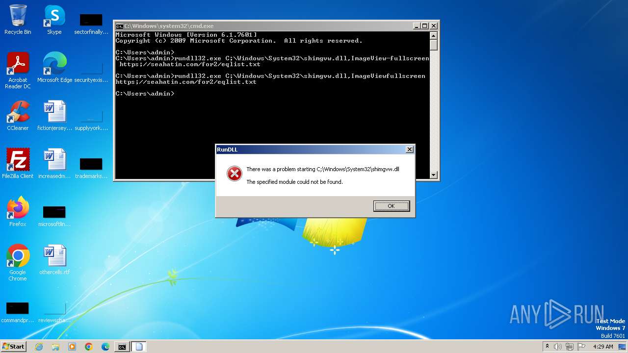Open the volume tray icon
This screenshot has height=353, width=628.
click(x=558, y=347)
